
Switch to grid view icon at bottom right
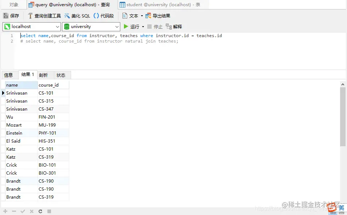333,212
